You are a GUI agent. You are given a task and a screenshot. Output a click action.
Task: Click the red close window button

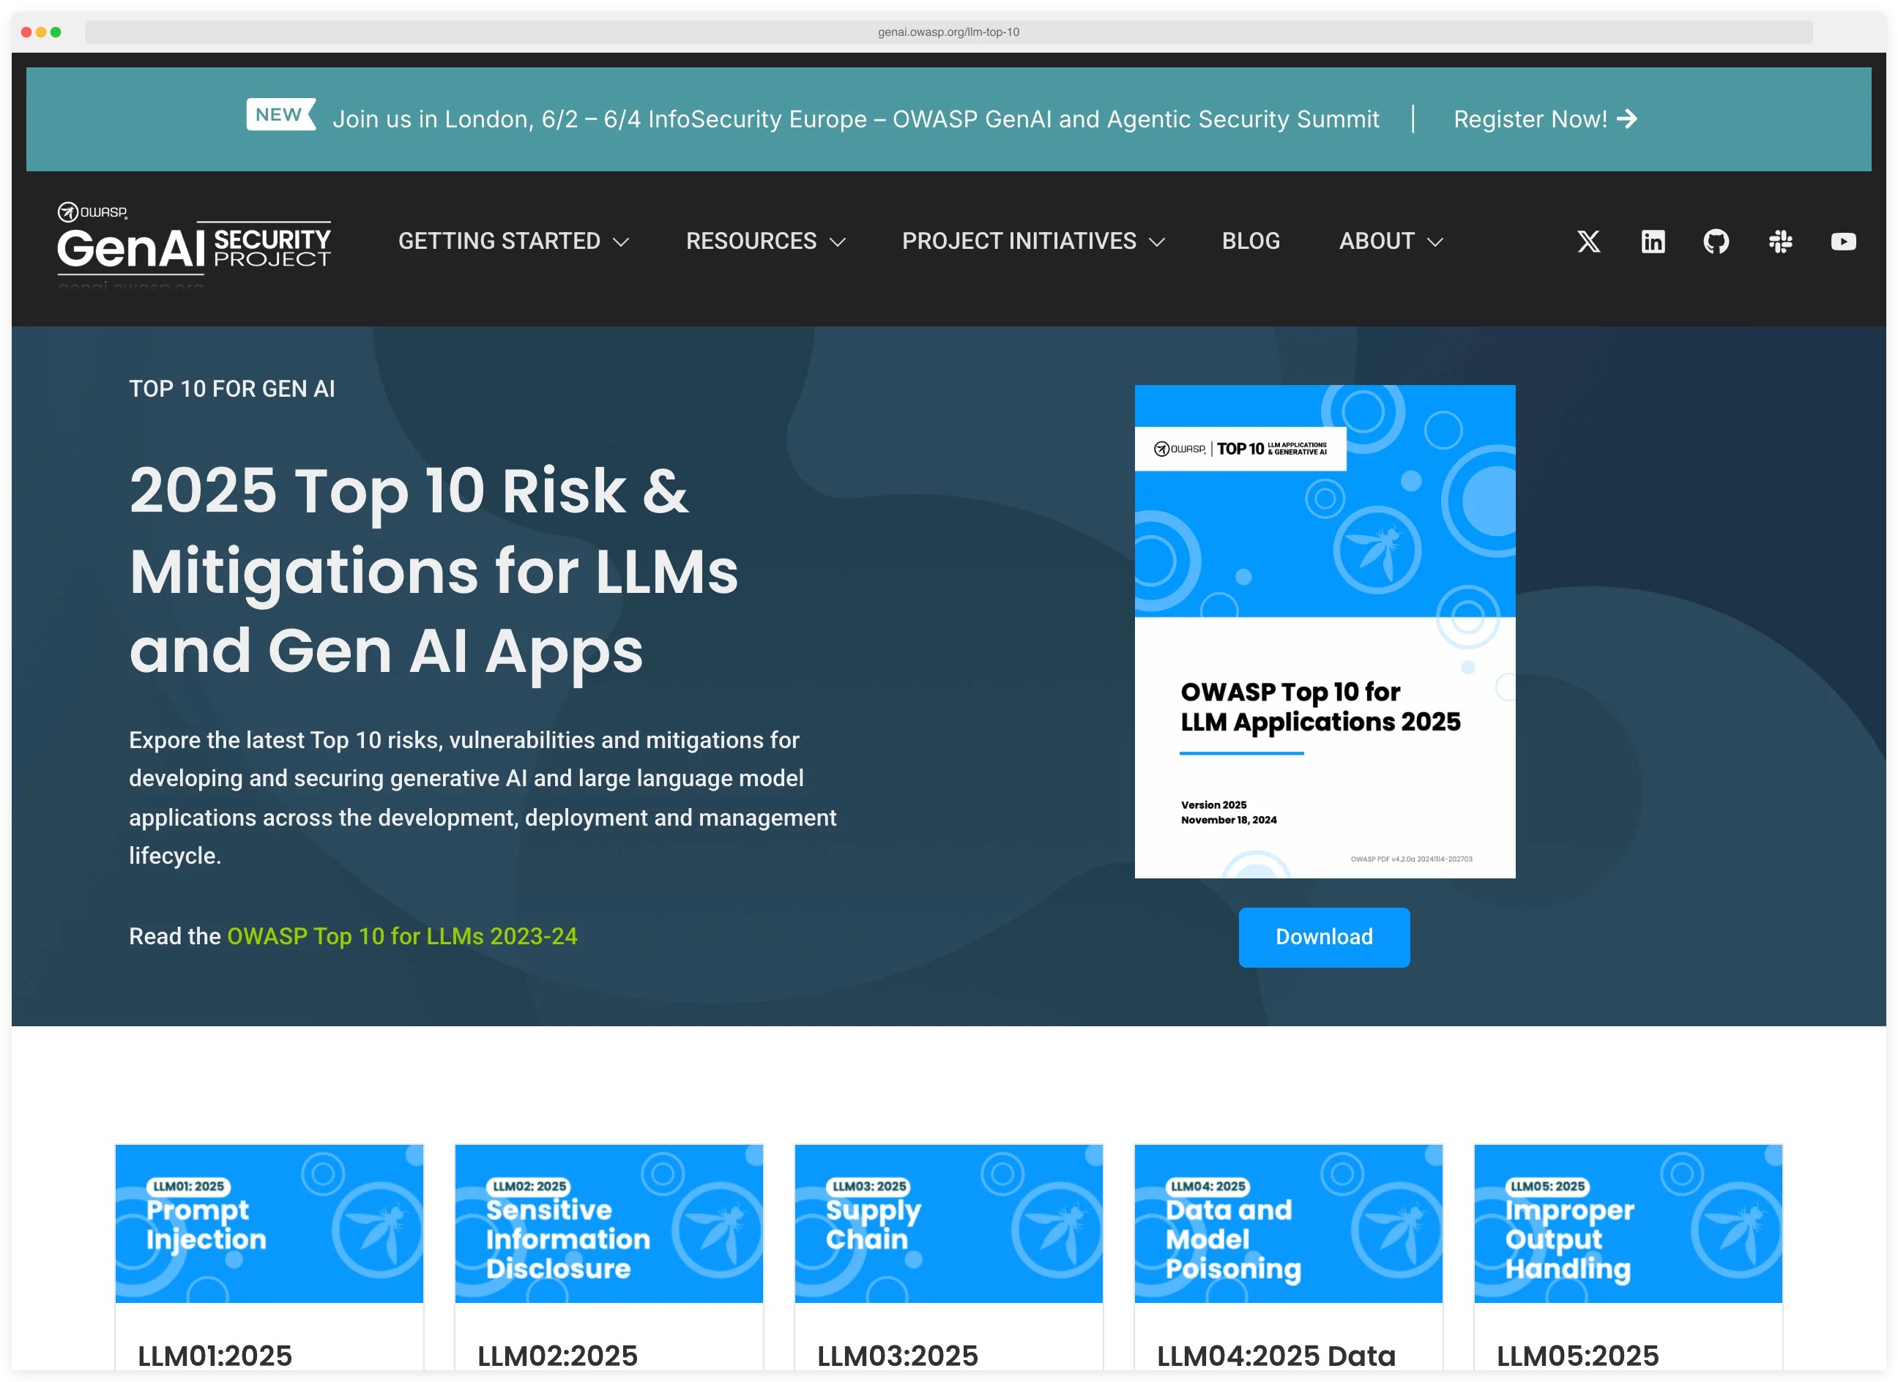tap(26, 31)
